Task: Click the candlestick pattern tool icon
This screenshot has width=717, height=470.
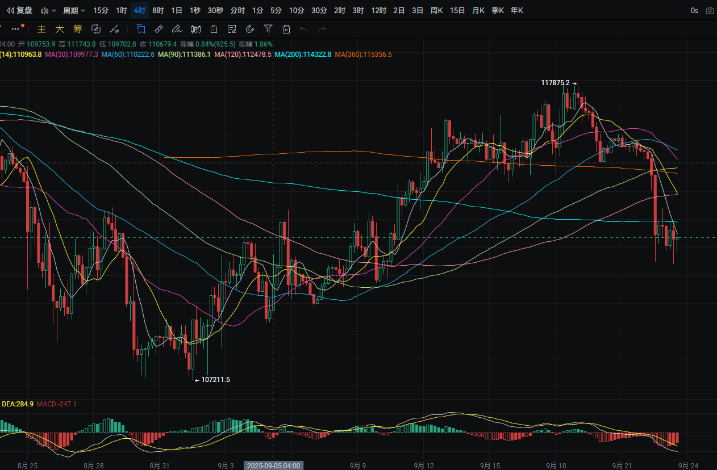Action: pos(195,29)
